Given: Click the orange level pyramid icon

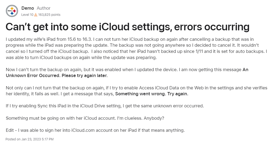Looking at the screenshot, I should tap(36, 15).
